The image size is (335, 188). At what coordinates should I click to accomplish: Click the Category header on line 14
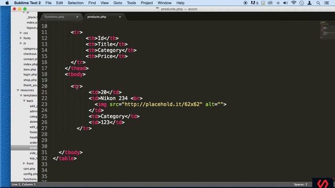[109, 50]
